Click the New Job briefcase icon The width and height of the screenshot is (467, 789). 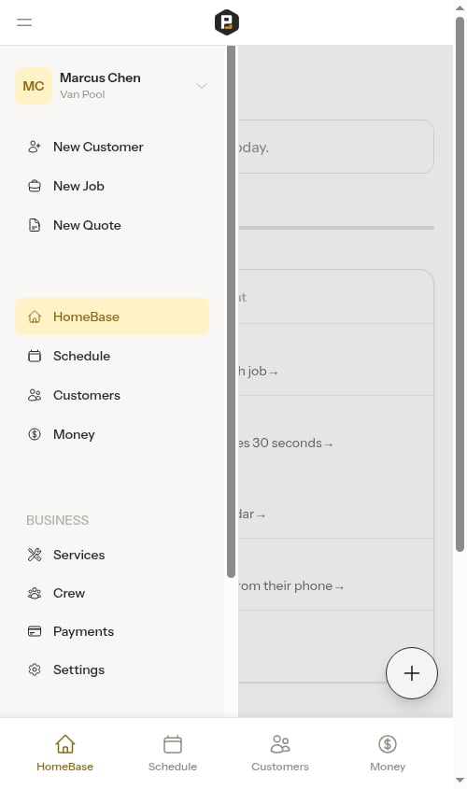tap(35, 186)
